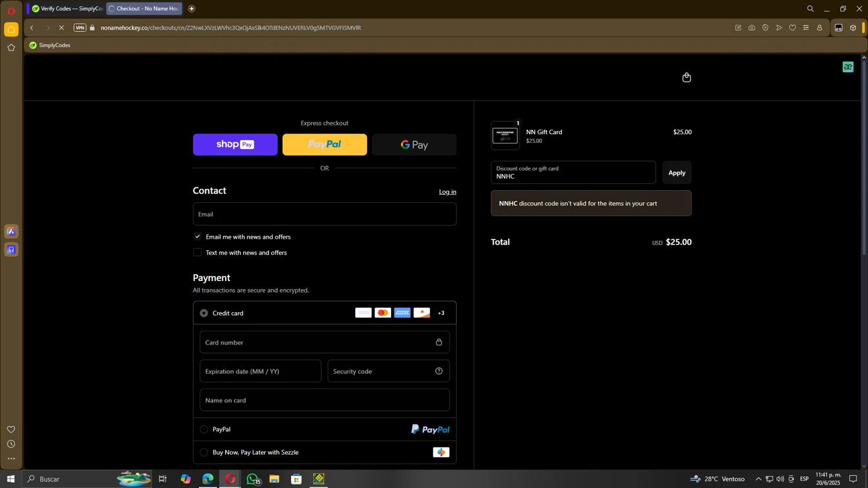Open the volume control in tray

tap(780, 479)
